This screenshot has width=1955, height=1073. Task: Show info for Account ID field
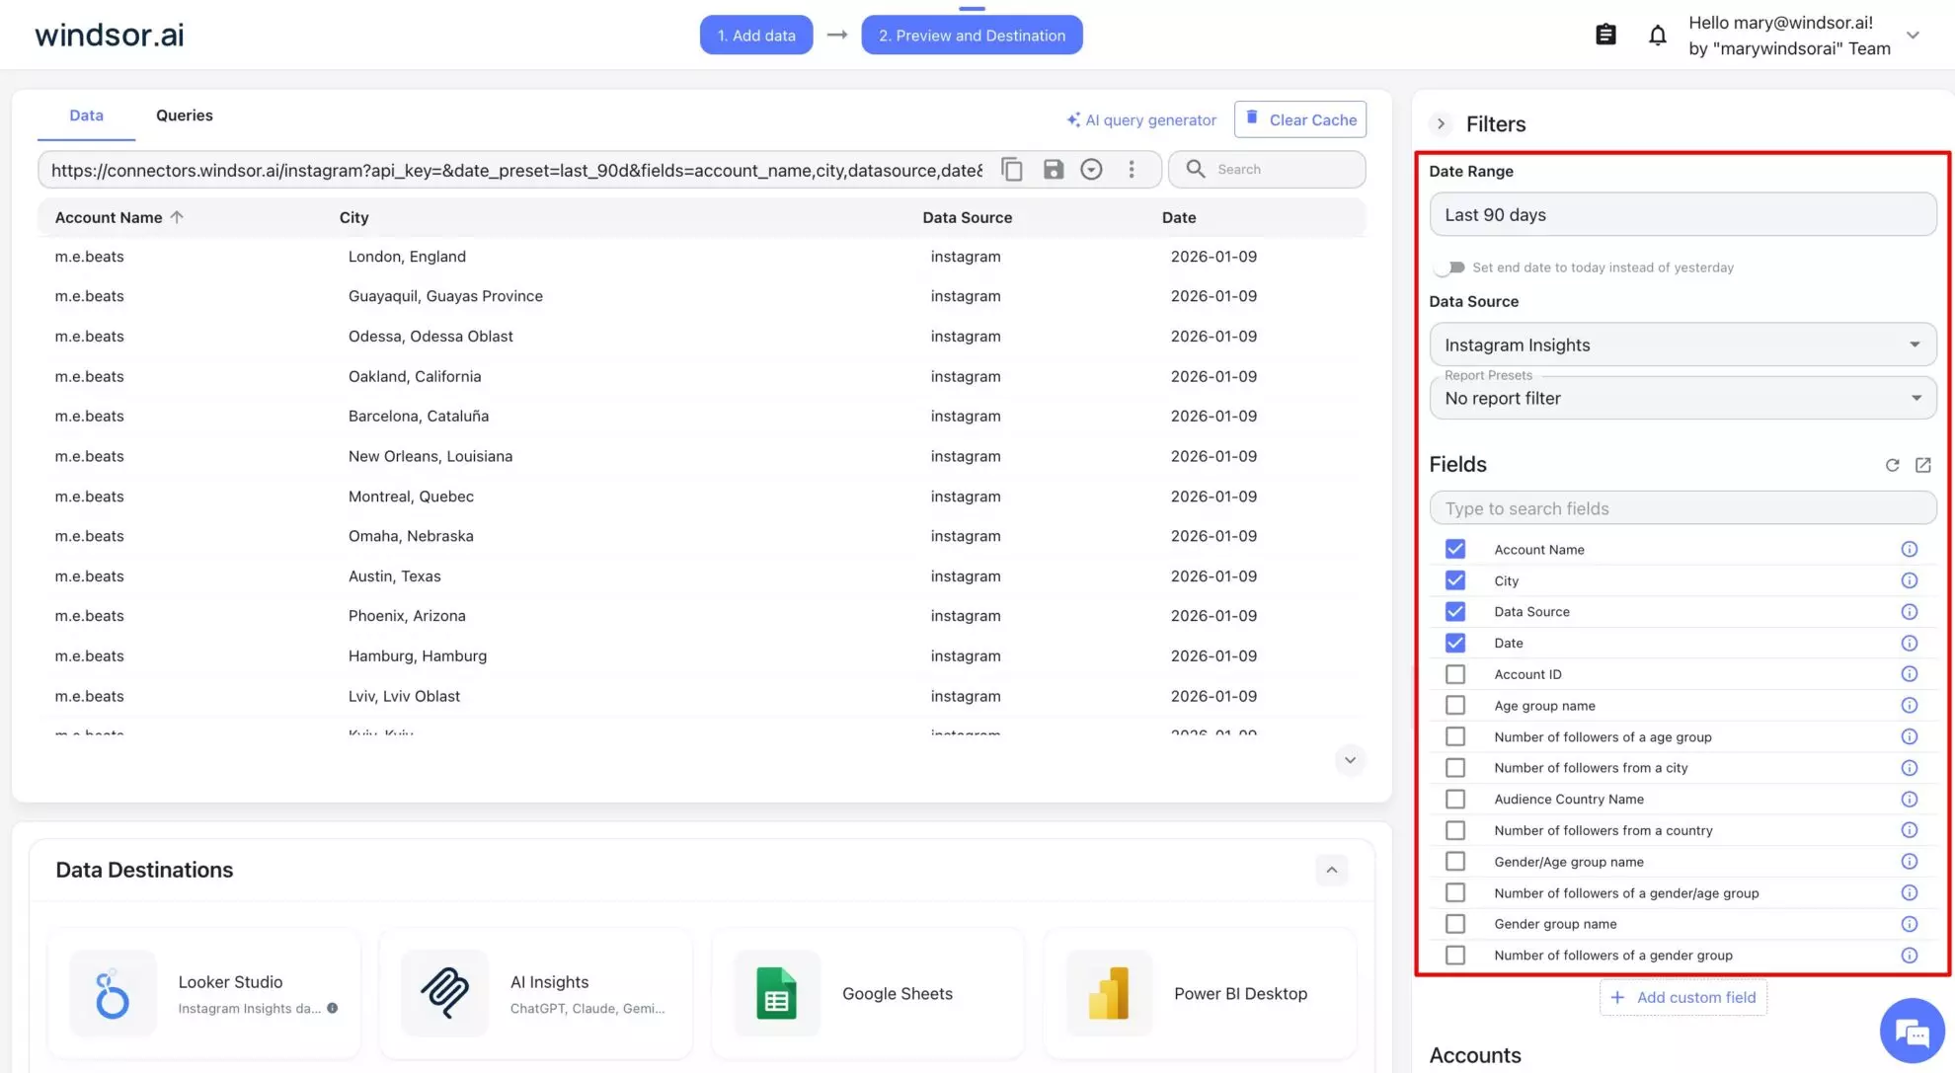point(1909,674)
